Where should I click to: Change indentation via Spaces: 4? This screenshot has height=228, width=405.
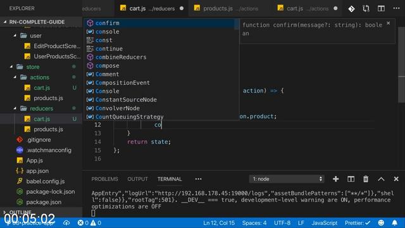pos(254,223)
